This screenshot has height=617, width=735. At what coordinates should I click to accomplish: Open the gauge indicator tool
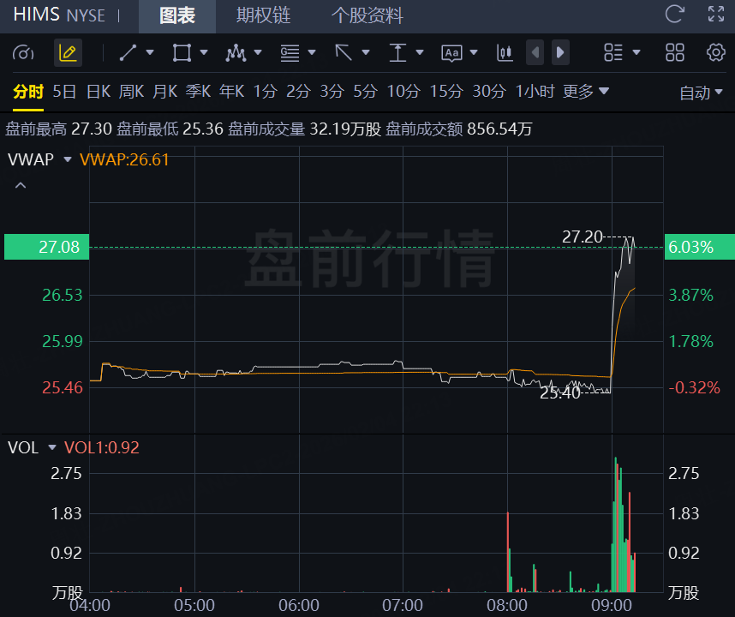coord(23,53)
